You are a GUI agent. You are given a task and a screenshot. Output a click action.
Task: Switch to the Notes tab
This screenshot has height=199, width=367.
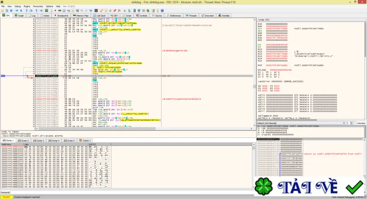point(44,16)
